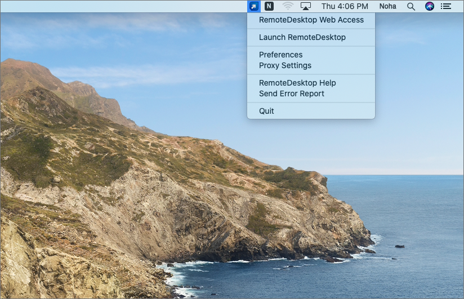The width and height of the screenshot is (464, 299).
Task: Open the Noha user menu
Action: tap(387, 6)
